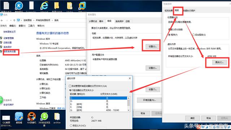
Task: Switch to 数据执行保护 tab in 性能选项
Action: tap(189, 10)
